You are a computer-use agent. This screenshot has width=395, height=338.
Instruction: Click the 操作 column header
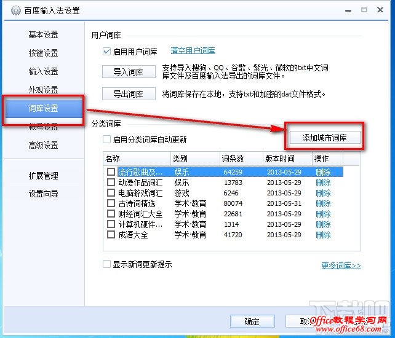(x=328, y=159)
